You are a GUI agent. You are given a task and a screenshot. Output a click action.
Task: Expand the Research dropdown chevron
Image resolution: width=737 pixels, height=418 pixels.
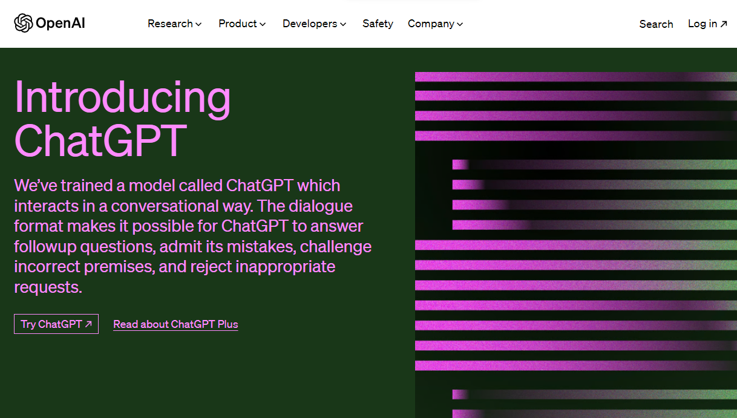[x=198, y=24]
